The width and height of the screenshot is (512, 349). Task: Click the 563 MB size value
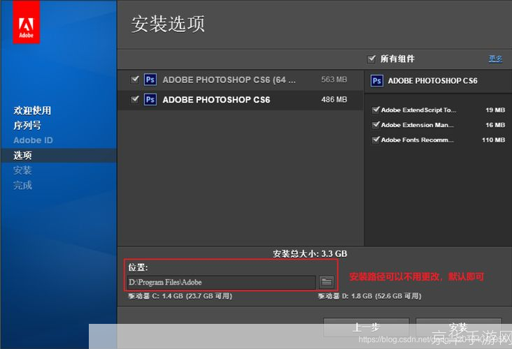334,80
